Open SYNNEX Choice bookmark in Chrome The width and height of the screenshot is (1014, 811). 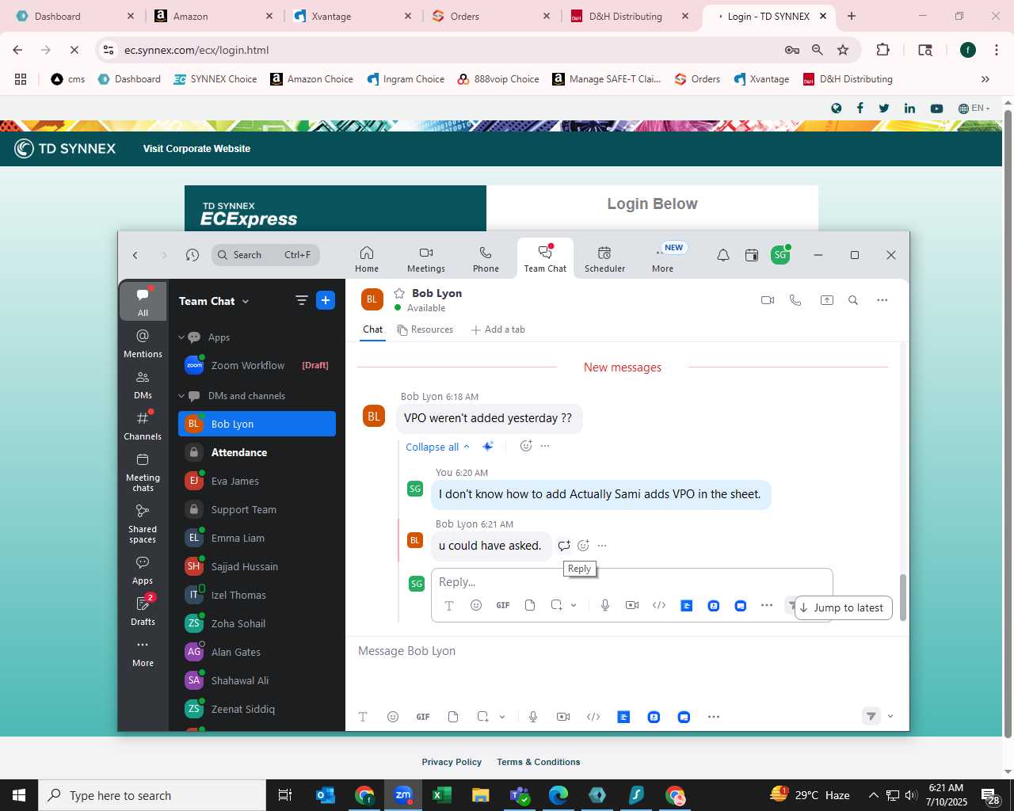(215, 79)
